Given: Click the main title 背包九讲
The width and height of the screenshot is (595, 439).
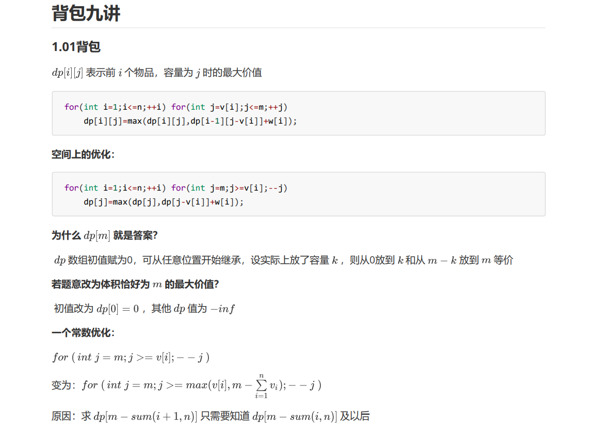Looking at the screenshot, I should 86,13.
